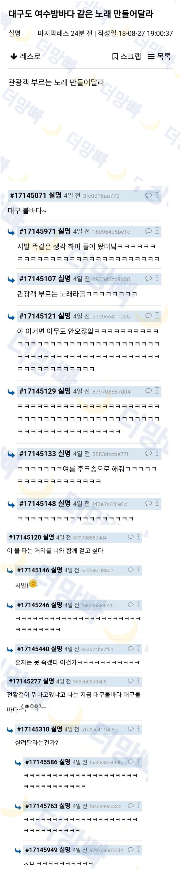Open comment ID #17145148 link
180x873 pixels.
point(38,503)
